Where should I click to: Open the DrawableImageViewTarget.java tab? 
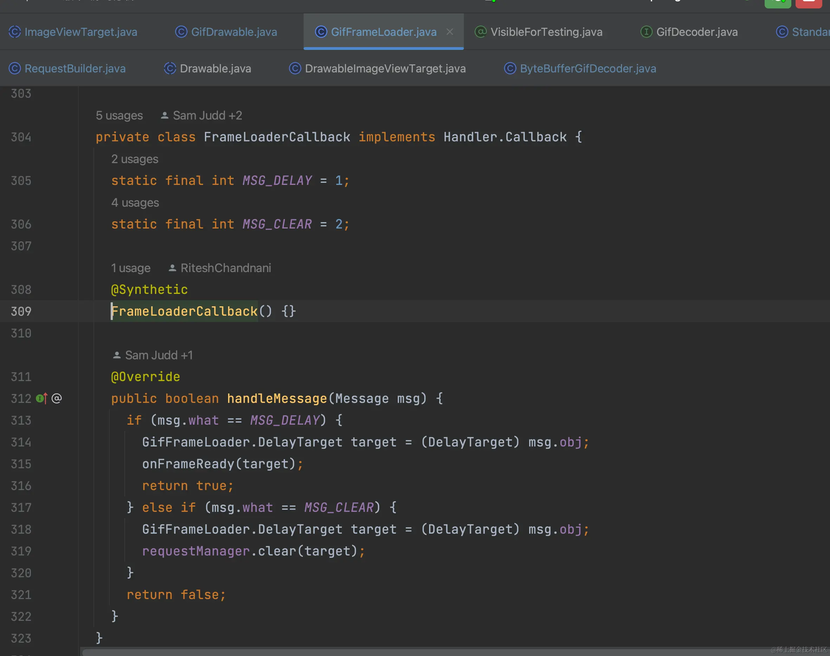coord(385,68)
